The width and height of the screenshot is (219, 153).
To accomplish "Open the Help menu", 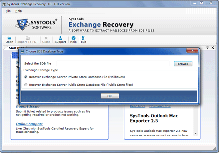I will point(18,11).
